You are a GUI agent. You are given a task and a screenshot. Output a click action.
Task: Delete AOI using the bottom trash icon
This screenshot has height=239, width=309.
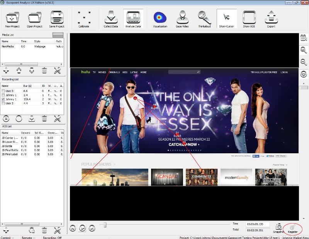[x=44, y=230]
